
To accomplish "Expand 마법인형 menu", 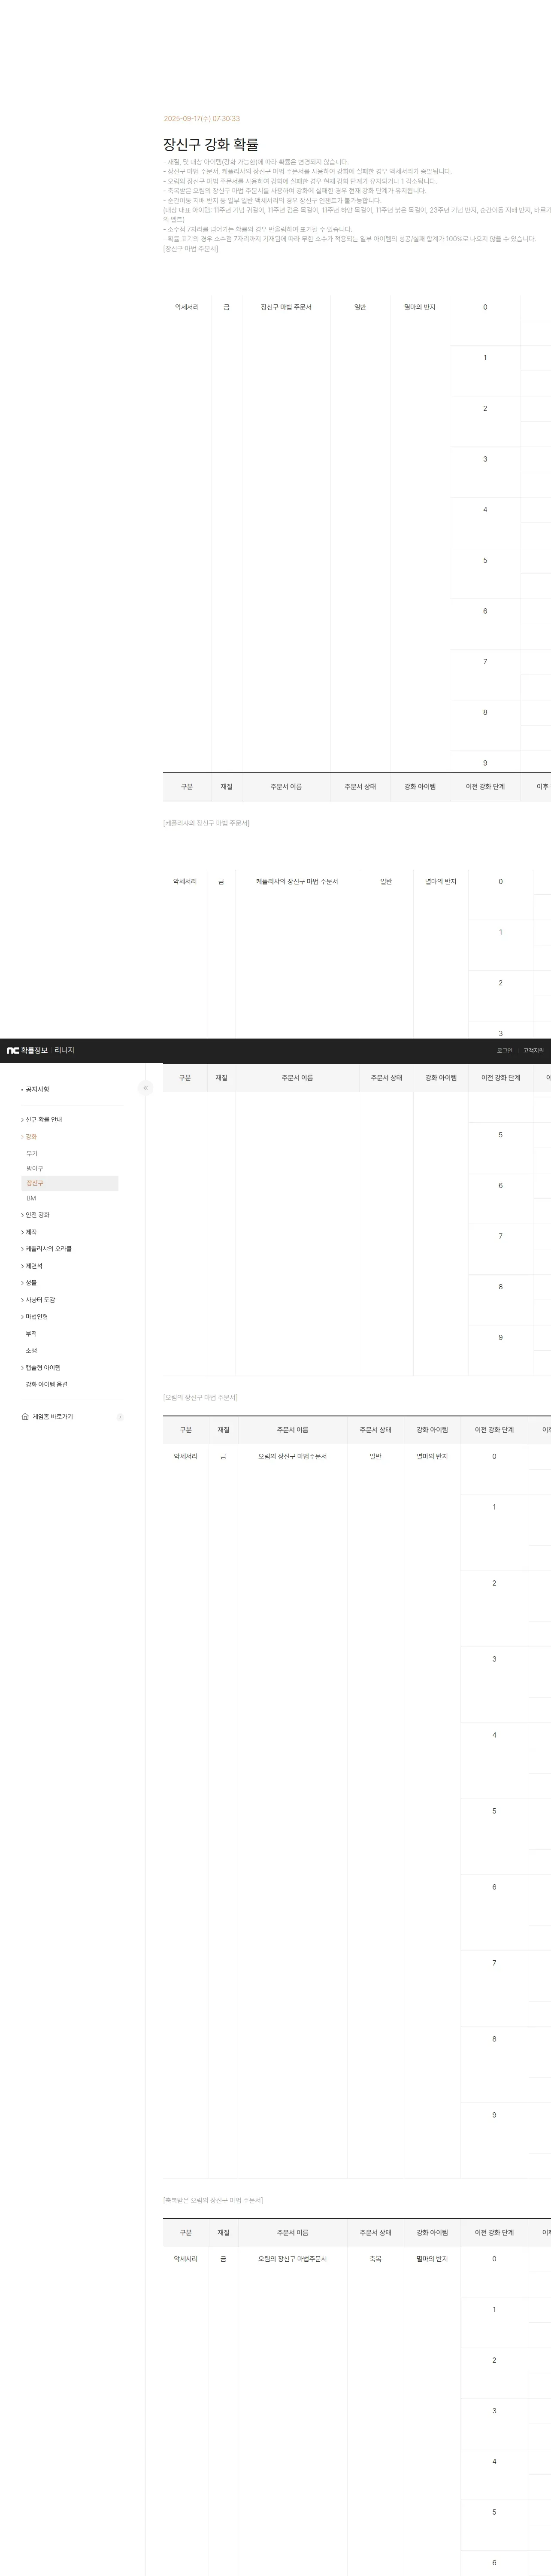I will click(x=36, y=1317).
